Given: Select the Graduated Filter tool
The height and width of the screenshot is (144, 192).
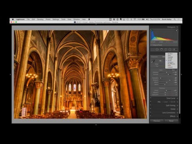Looking at the screenshot, I should coord(166,50).
